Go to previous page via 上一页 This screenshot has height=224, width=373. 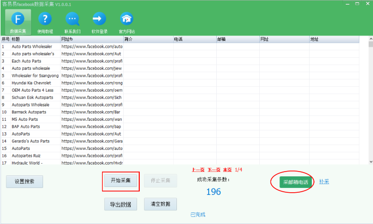pyautogui.click(x=198, y=169)
